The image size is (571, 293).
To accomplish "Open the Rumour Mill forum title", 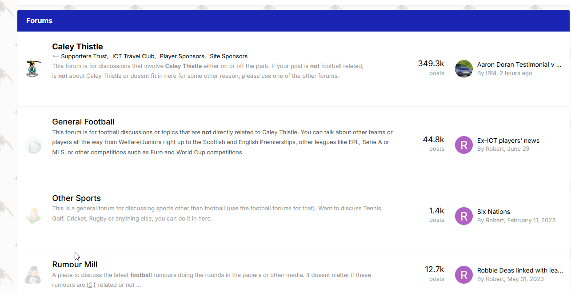I will (75, 265).
